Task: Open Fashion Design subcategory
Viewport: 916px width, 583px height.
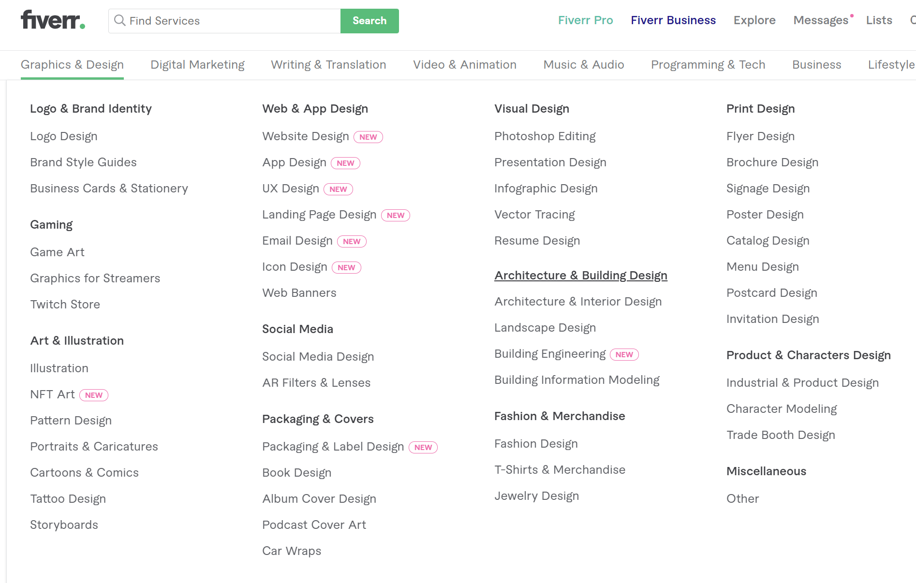Action: click(x=536, y=444)
